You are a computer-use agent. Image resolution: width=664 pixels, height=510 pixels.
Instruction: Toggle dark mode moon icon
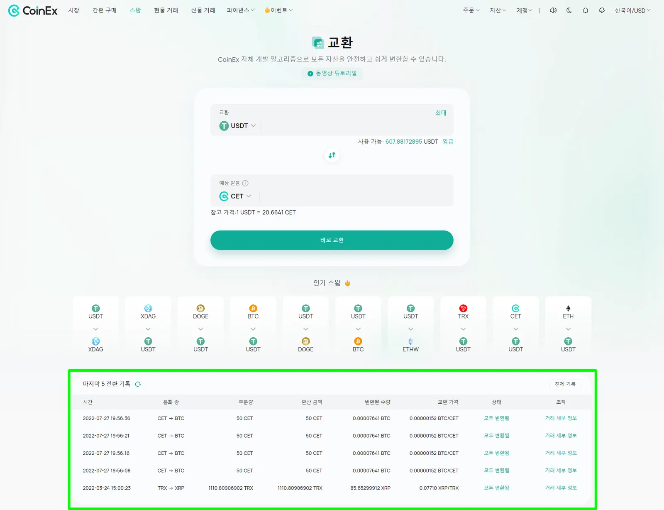pos(569,10)
